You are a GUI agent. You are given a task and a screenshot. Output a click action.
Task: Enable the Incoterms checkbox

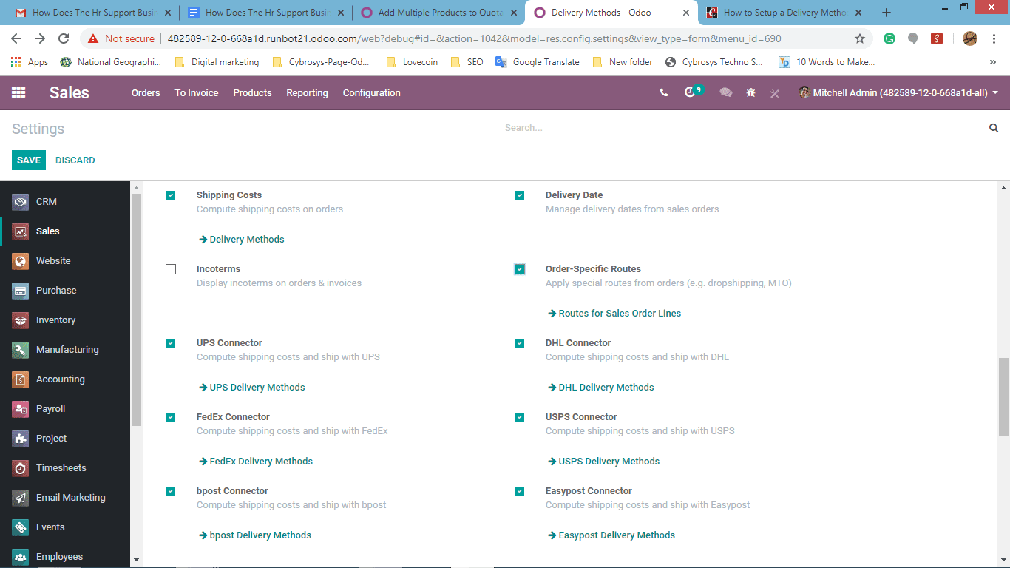tap(171, 269)
